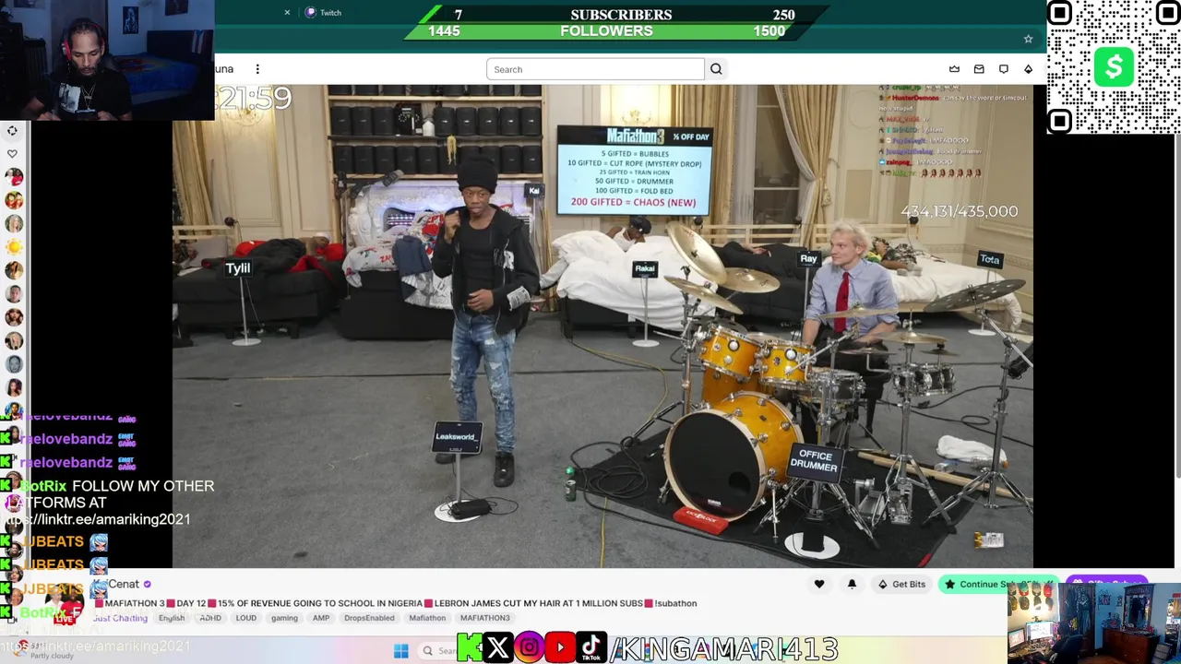Viewport: 1181px width, 664px height.
Task: Click the X social icon in overlay
Action: [x=497, y=648]
